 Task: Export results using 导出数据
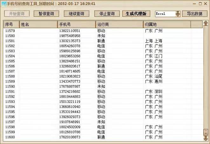[x=195, y=14]
